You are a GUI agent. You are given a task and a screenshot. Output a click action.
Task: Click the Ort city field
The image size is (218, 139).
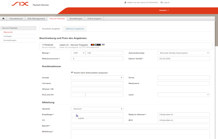(x=104, y=95)
